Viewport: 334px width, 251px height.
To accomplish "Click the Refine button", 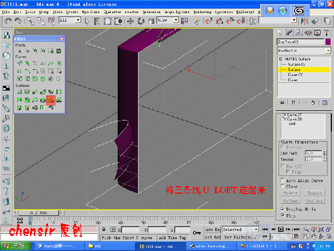I will tap(291, 201).
